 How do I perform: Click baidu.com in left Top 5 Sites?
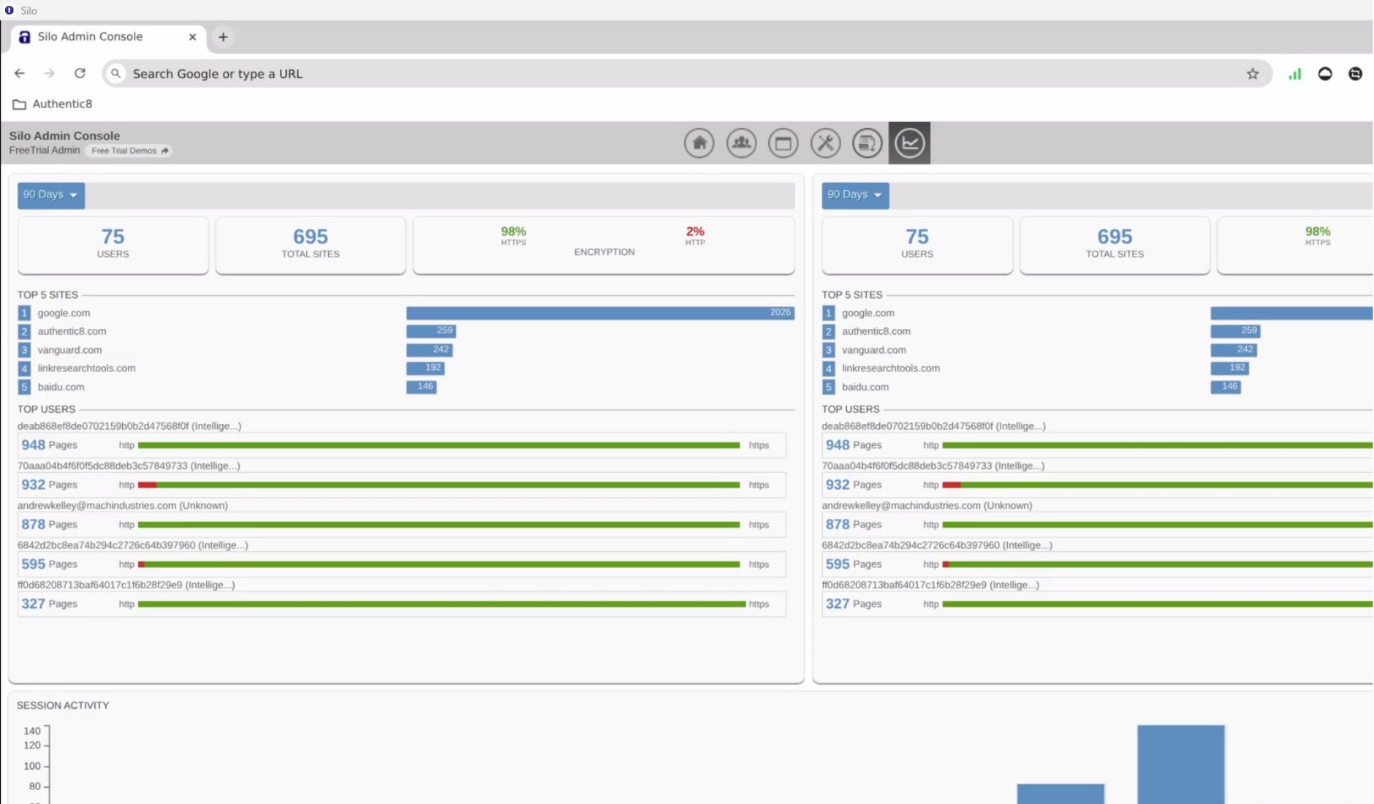[x=61, y=387]
